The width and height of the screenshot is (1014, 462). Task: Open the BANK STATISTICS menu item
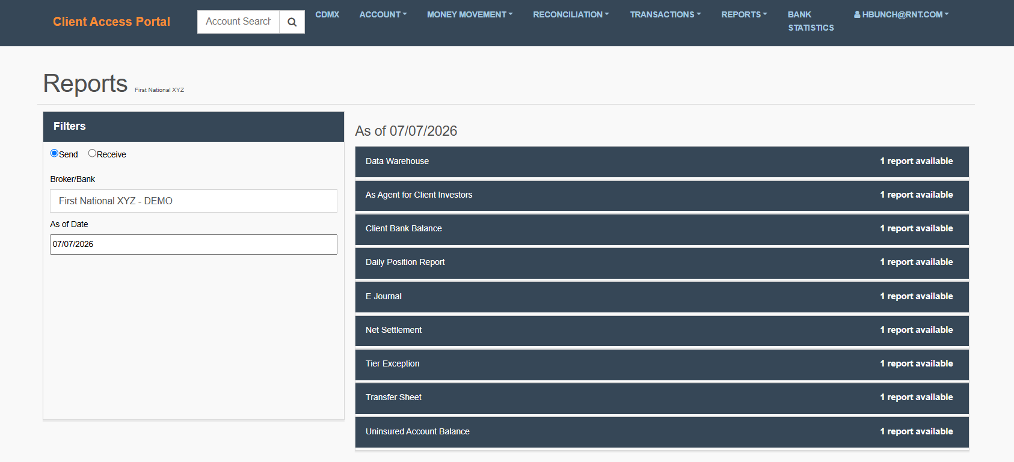[x=811, y=21]
